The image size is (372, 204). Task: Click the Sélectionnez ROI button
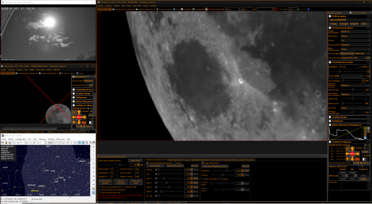click(x=347, y=53)
